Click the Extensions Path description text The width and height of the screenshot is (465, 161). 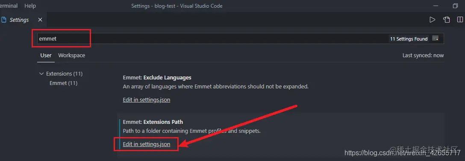pyautogui.click(x=191, y=131)
